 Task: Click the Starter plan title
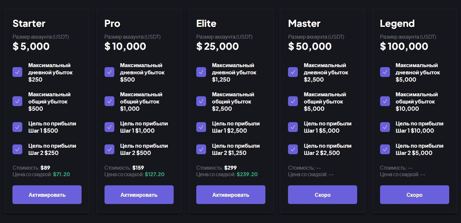coord(29,24)
